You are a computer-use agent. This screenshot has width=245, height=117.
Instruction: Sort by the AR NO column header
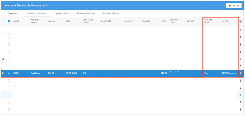(x=16, y=21)
